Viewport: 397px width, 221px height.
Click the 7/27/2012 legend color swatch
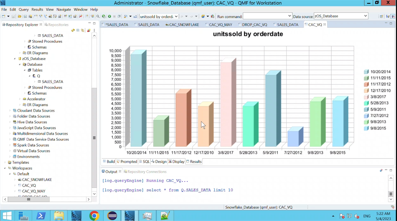pos(366,116)
